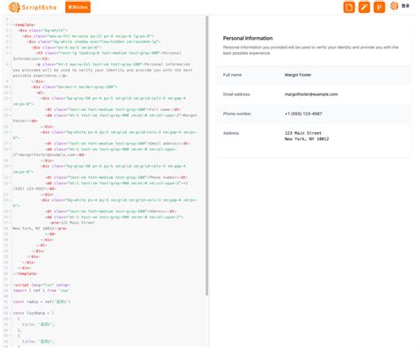The height and width of the screenshot is (348, 418).
Task: Click the ScriptEcho brand name text
Action: [39, 7]
